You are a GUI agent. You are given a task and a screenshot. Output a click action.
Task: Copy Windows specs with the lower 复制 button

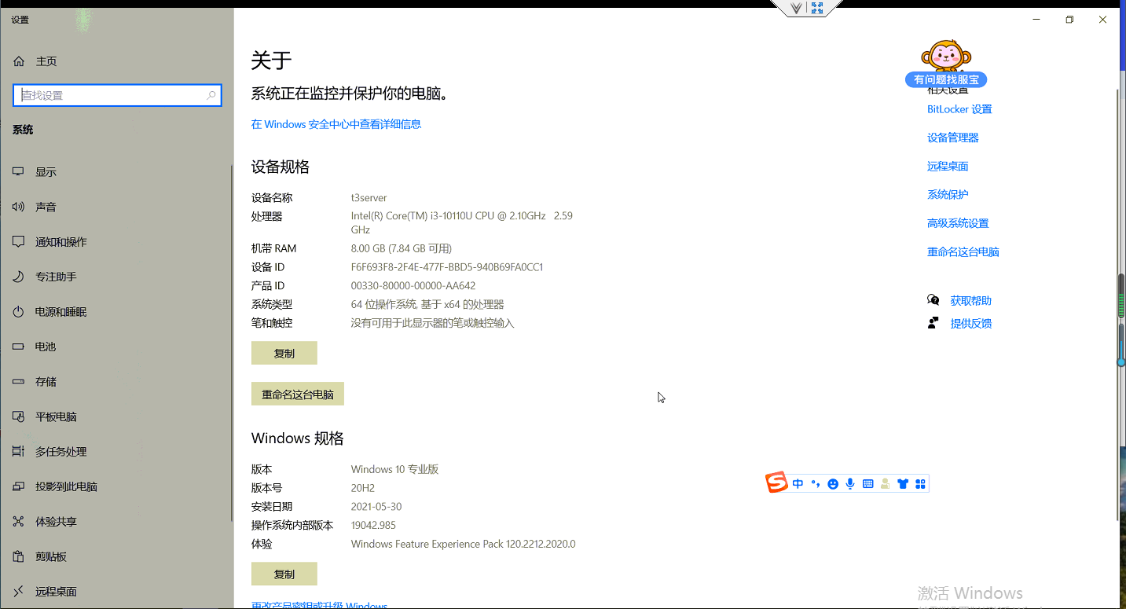[x=284, y=574]
